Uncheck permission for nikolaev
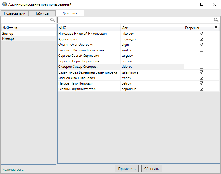The width and height of the screenshot is (221, 174). [x=201, y=33]
